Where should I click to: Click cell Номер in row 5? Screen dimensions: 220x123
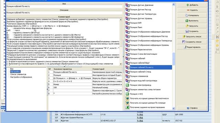click(73, 84)
